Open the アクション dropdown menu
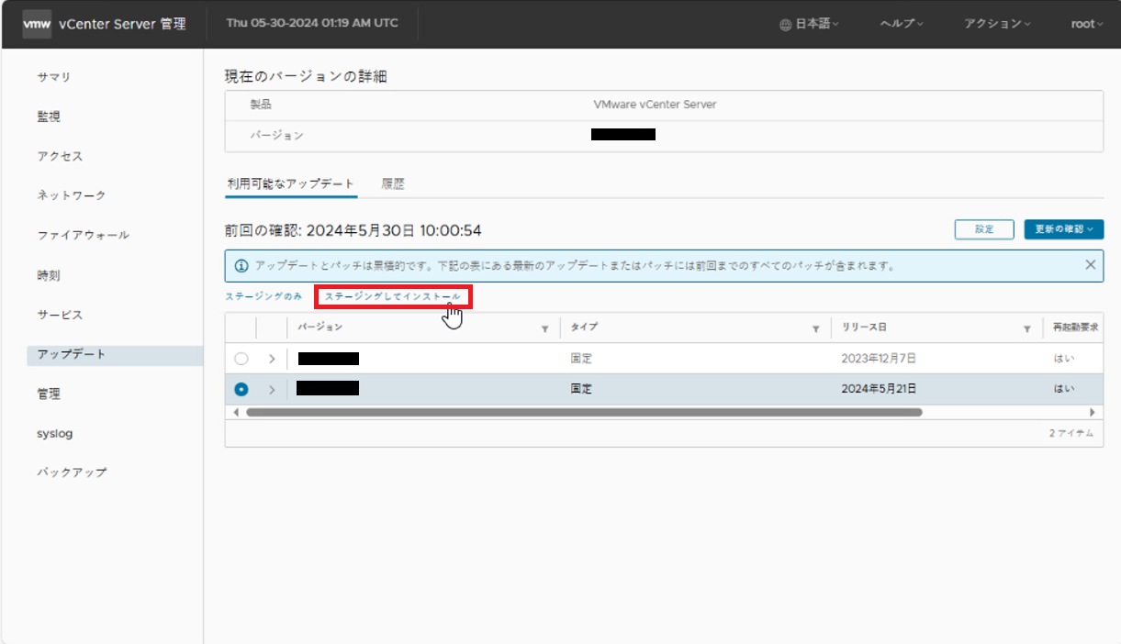The width and height of the screenshot is (1121, 644). pyautogui.click(x=997, y=23)
